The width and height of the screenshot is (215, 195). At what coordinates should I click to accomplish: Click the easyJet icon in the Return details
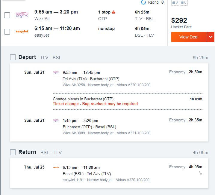[56, 167]
